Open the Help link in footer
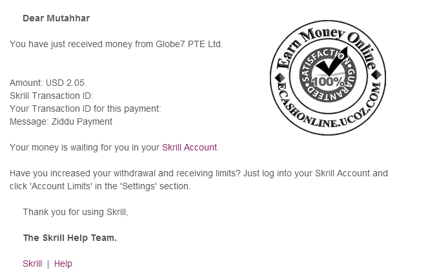The height and width of the screenshot is (279, 428). (x=63, y=263)
